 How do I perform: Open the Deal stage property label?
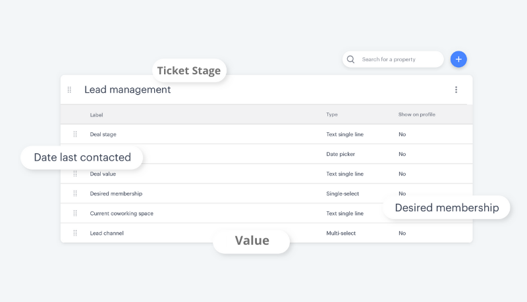tap(103, 134)
